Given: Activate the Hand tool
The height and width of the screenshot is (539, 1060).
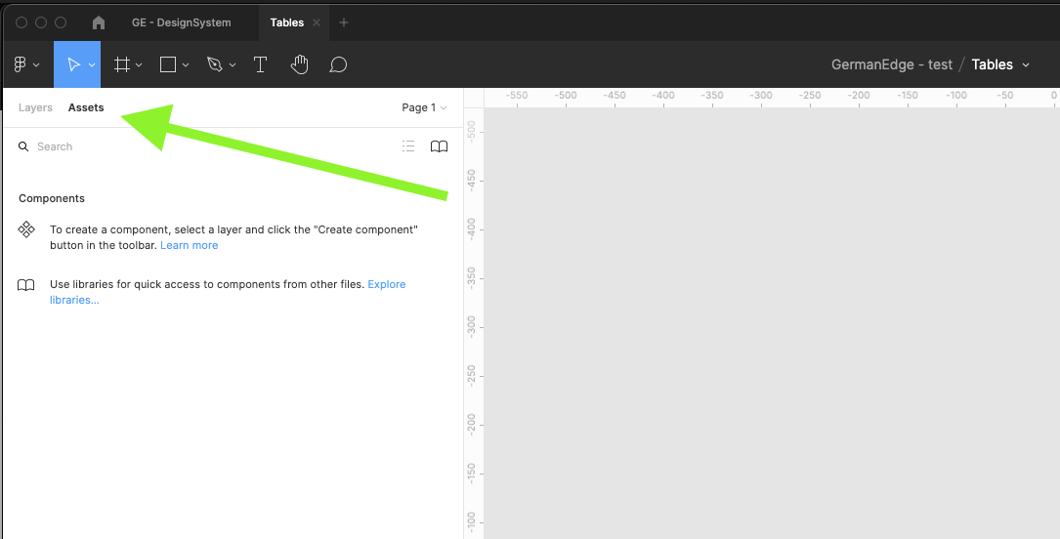Looking at the screenshot, I should [300, 64].
